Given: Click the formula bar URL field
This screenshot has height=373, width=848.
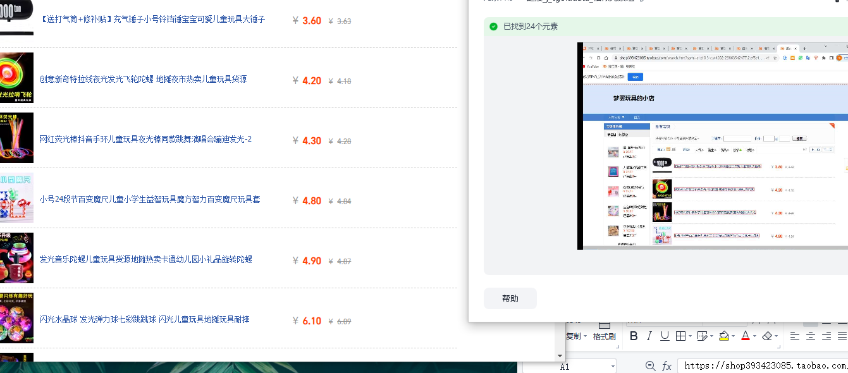Looking at the screenshot, I should (763, 366).
